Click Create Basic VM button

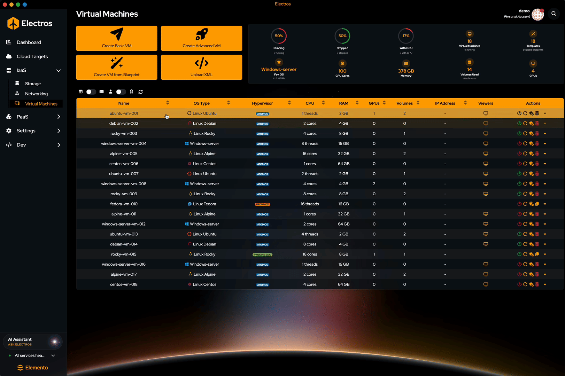[x=117, y=38]
